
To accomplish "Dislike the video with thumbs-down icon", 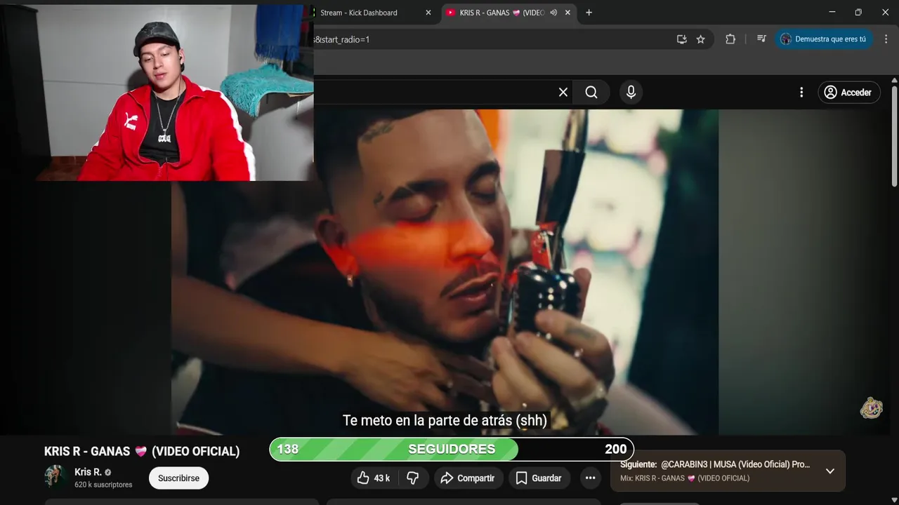I will click(x=413, y=478).
